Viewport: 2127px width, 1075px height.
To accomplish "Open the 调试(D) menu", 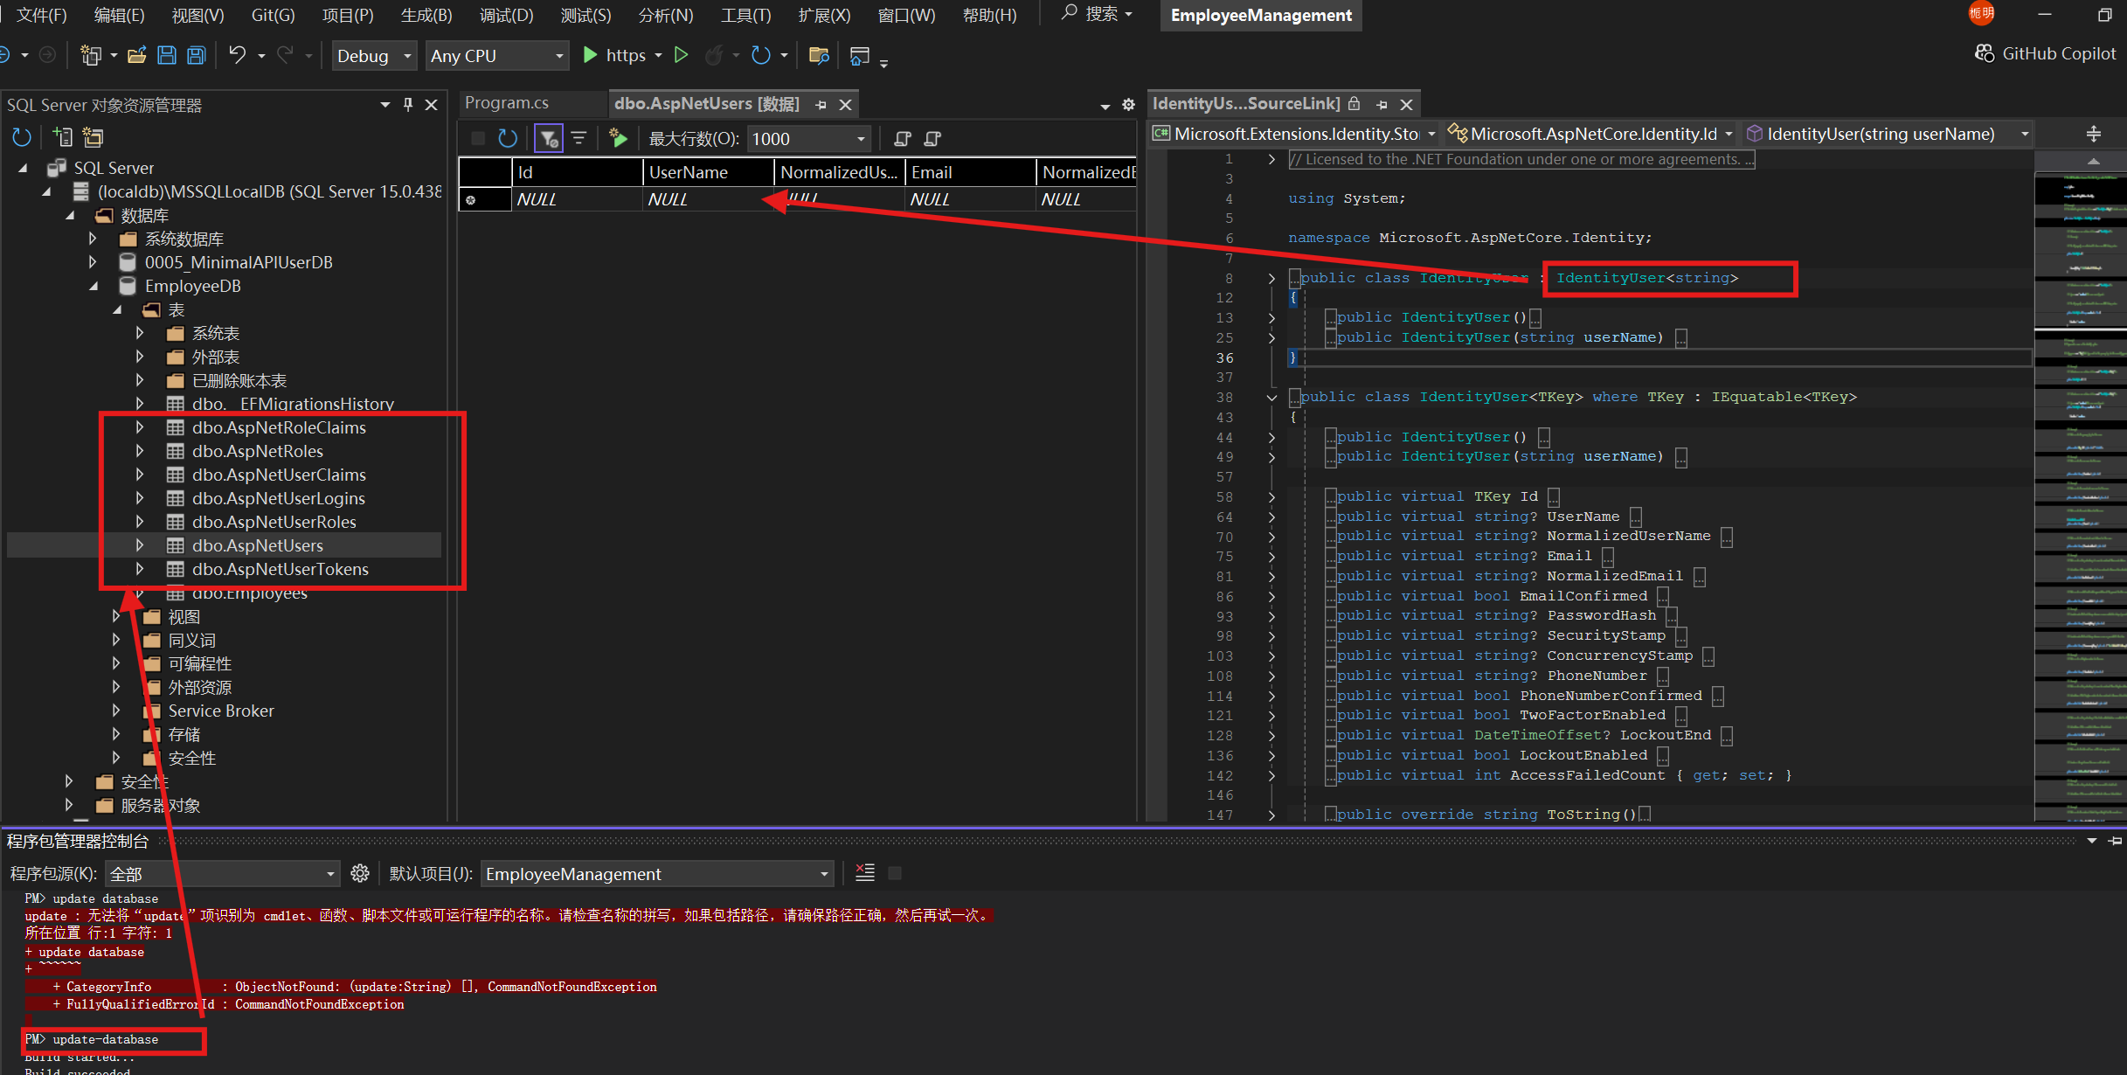I will point(506,15).
